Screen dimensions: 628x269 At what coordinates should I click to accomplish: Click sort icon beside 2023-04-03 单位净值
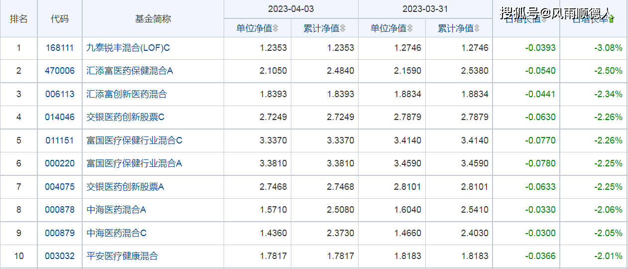(x=275, y=29)
